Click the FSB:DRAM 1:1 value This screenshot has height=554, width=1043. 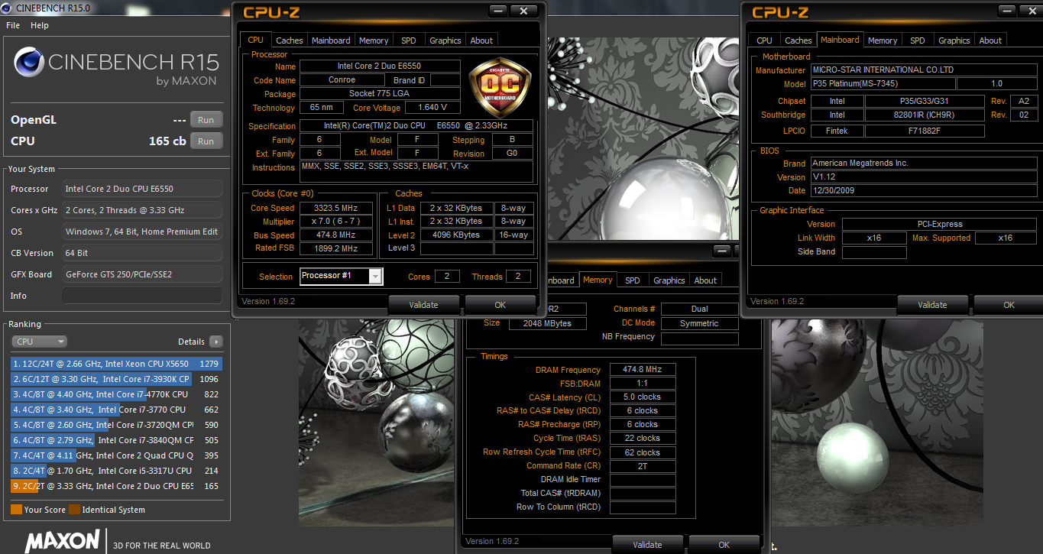coord(643,383)
